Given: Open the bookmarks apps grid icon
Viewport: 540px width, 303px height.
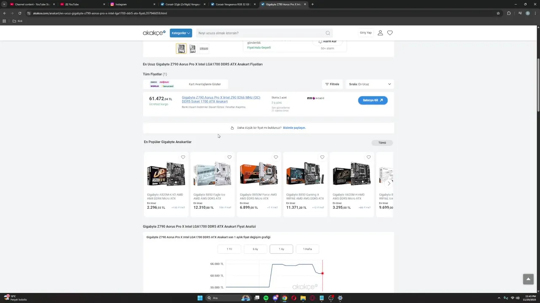Looking at the screenshot, I should (4, 21).
